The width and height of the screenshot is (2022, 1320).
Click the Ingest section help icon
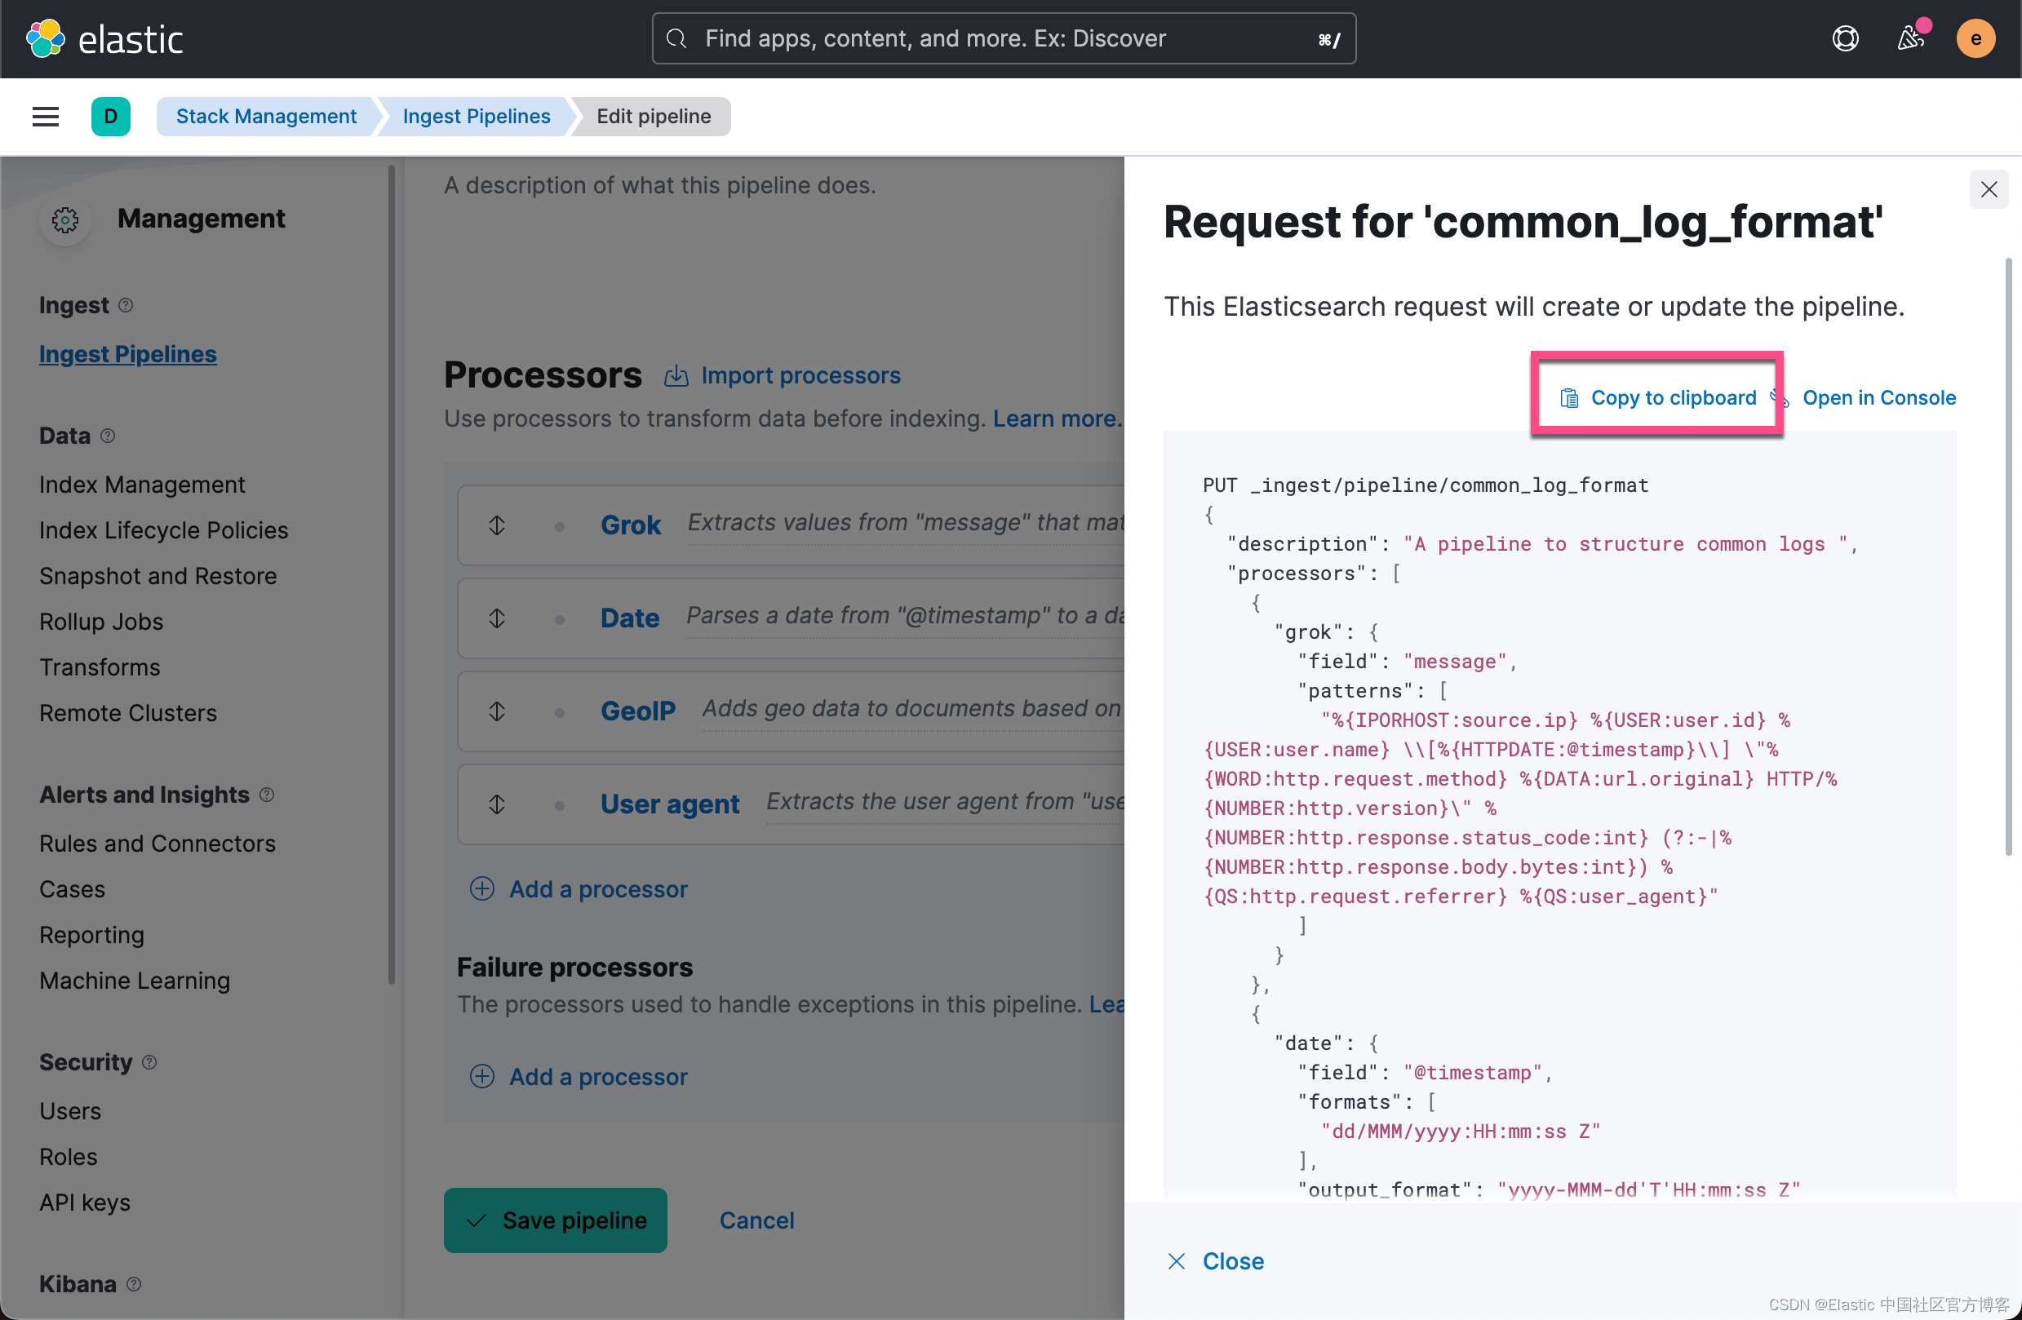[x=126, y=305]
